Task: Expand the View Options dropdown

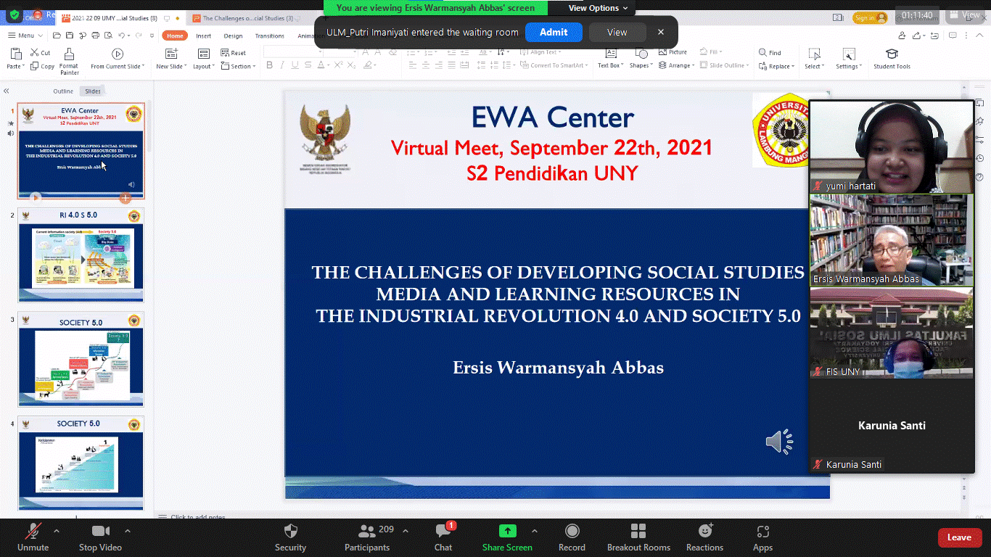Action: pyautogui.click(x=598, y=8)
